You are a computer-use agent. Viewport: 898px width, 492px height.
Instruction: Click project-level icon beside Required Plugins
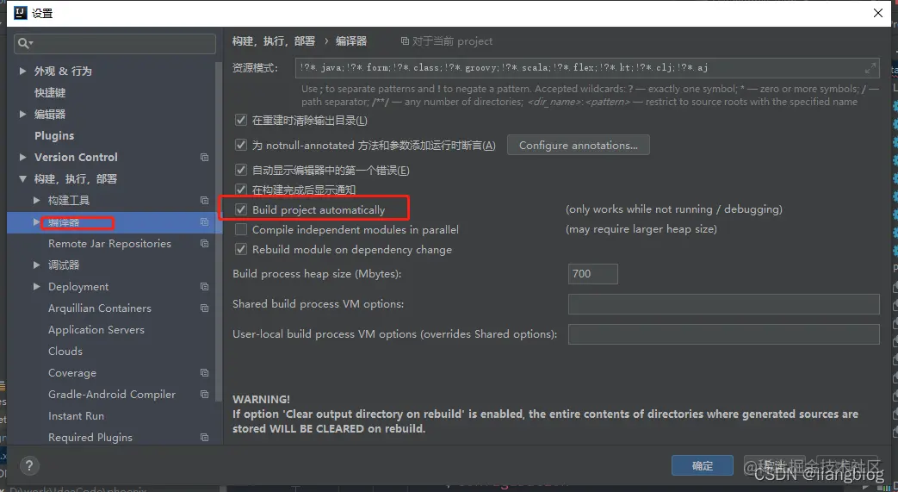(204, 437)
